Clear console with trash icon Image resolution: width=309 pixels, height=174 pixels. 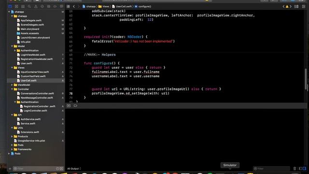pyautogui.click(x=295, y=169)
